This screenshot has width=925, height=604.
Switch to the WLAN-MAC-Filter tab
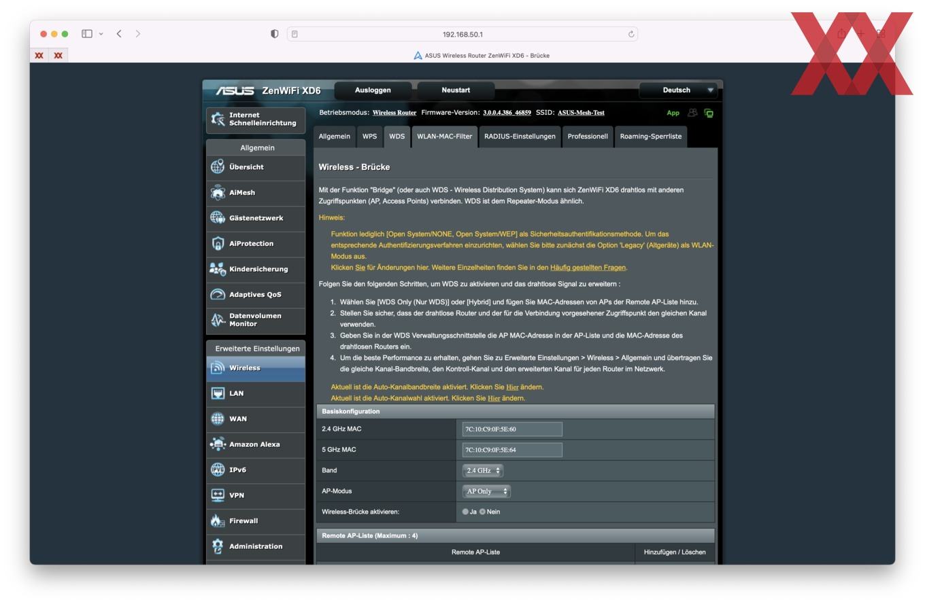pos(444,137)
